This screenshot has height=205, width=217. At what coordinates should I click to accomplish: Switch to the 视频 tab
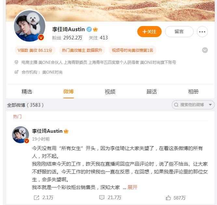point(110,92)
